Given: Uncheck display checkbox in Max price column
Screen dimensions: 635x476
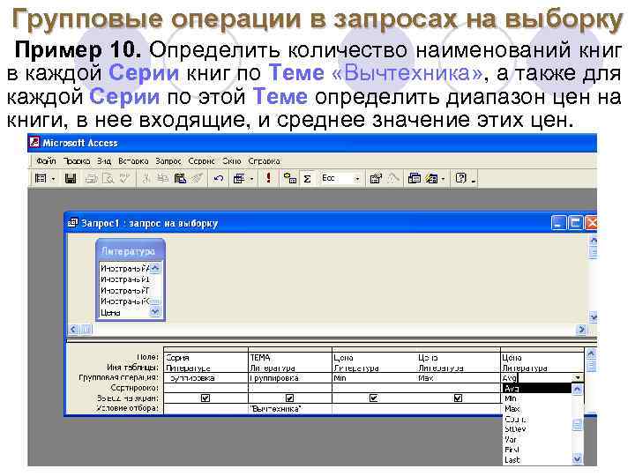Looking at the screenshot, I should pyautogui.click(x=458, y=398).
